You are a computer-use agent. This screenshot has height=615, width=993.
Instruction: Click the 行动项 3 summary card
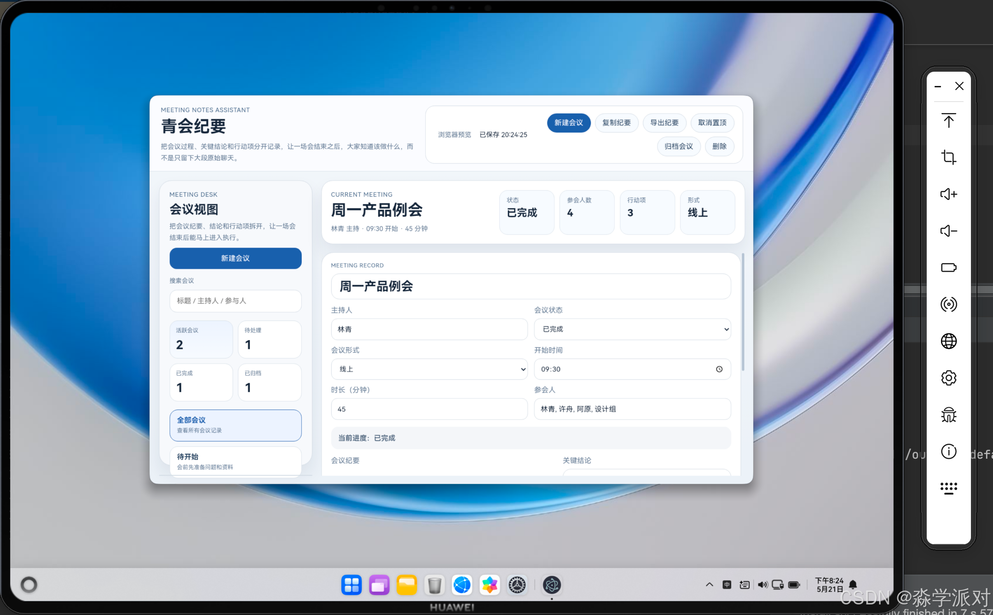(647, 212)
